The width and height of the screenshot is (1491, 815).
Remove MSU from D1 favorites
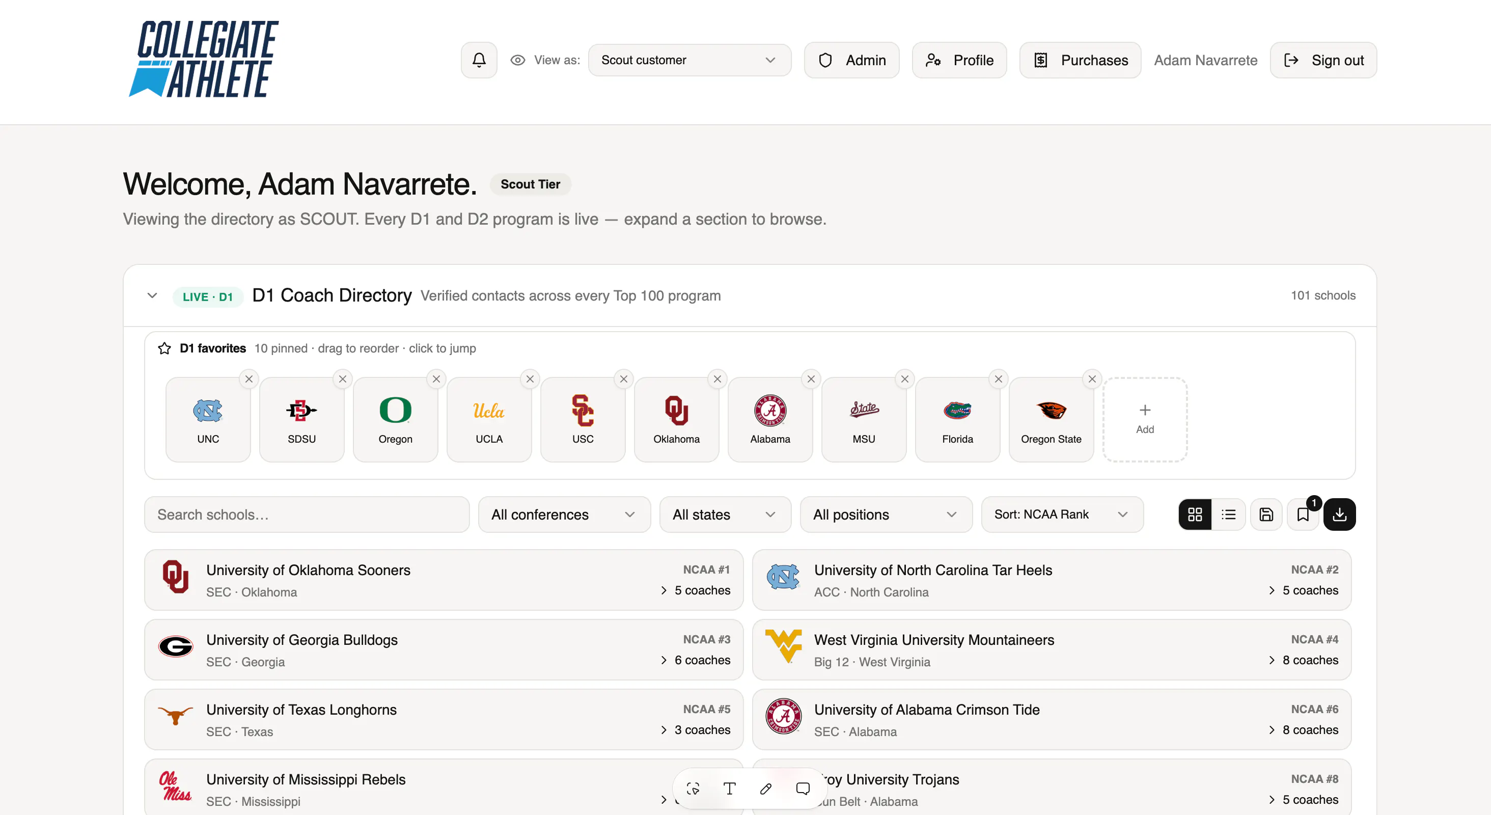tap(905, 379)
